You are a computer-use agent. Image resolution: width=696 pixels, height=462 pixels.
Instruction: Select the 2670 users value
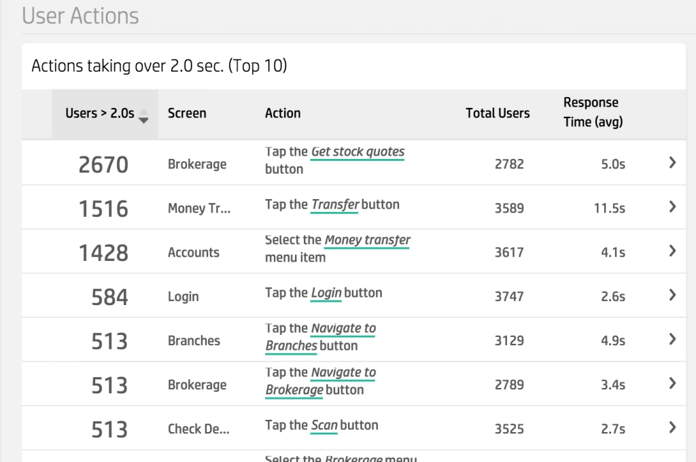pos(103,164)
